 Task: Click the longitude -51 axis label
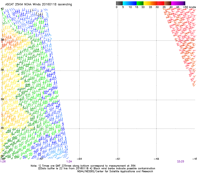(x=118, y=159)
